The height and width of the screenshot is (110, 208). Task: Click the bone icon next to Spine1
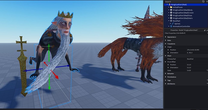pyautogui.click(x=173, y=24)
